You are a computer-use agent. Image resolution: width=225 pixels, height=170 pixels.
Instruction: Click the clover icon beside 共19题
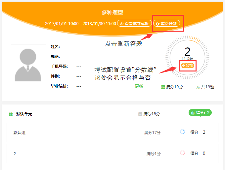(x=198, y=87)
